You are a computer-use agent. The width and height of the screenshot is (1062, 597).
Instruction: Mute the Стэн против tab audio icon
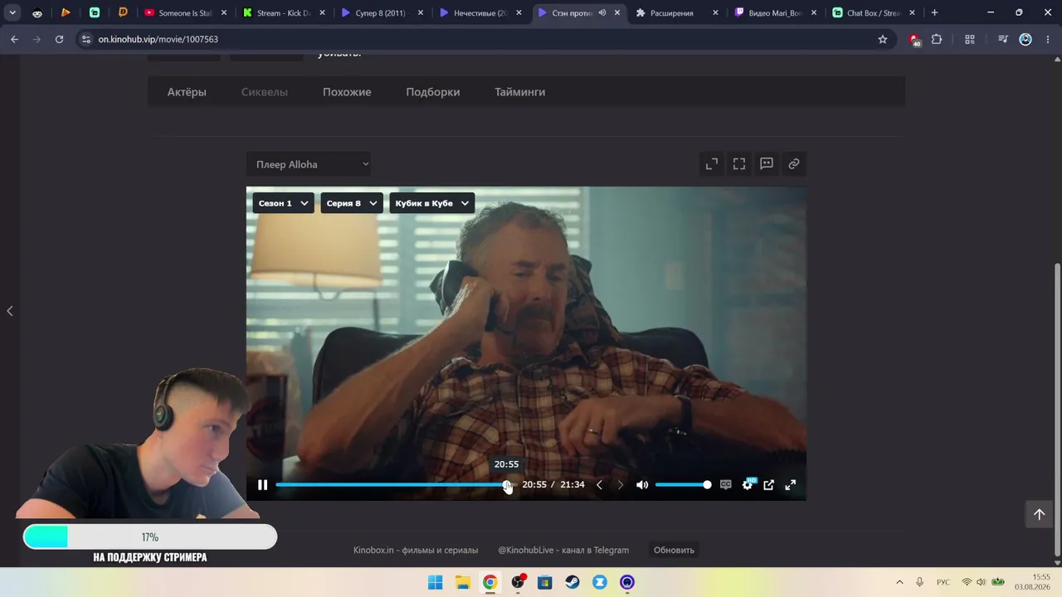[602, 12]
